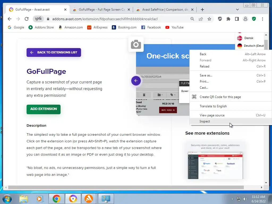Click the horizontal scrollbar right arrow

point(262,187)
